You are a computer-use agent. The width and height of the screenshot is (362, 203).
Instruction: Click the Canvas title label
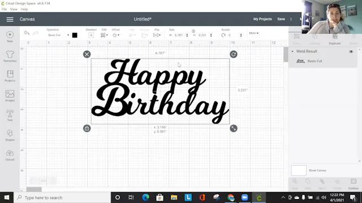coord(27,19)
